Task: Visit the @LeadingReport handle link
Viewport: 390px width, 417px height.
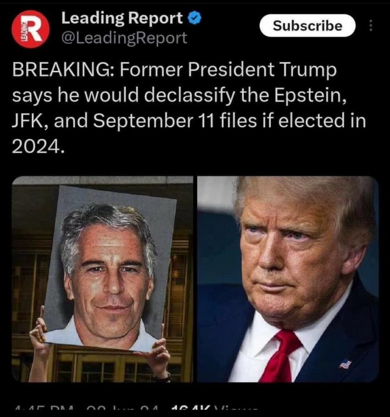Action: click(x=124, y=38)
